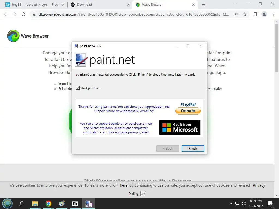
Task: Open the Windows Start button
Action: 7,204
